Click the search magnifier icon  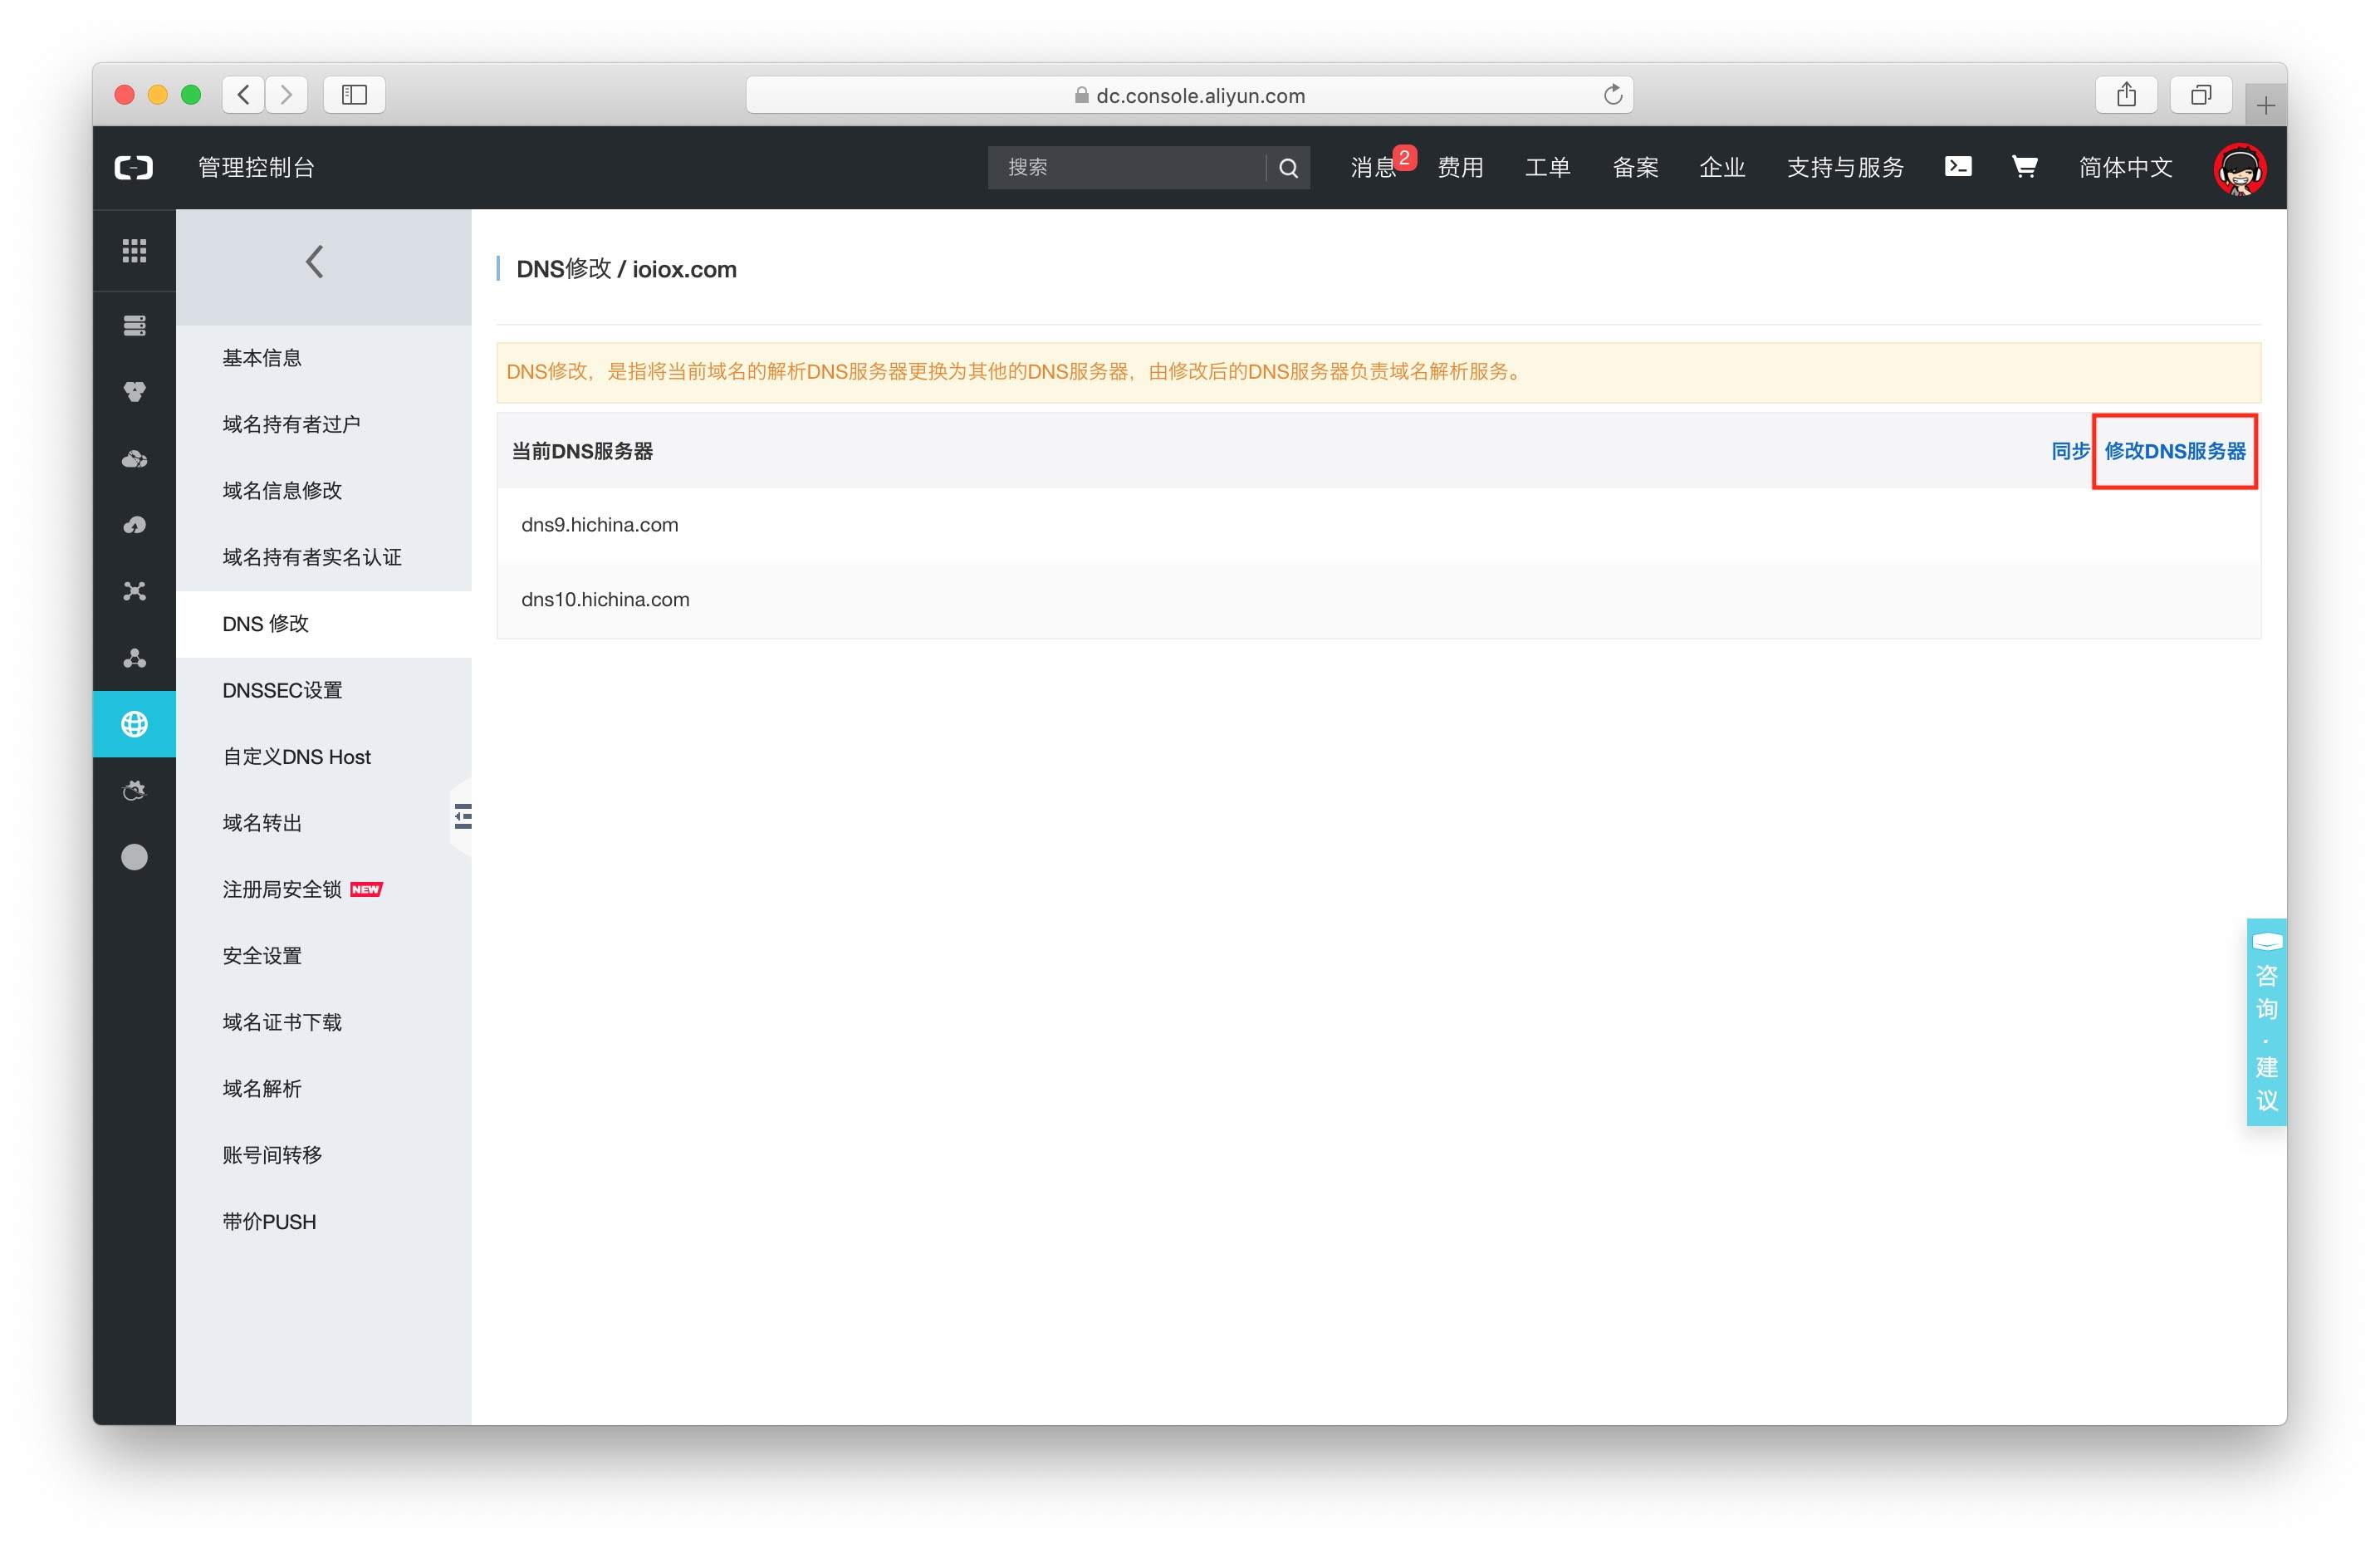[x=1288, y=168]
